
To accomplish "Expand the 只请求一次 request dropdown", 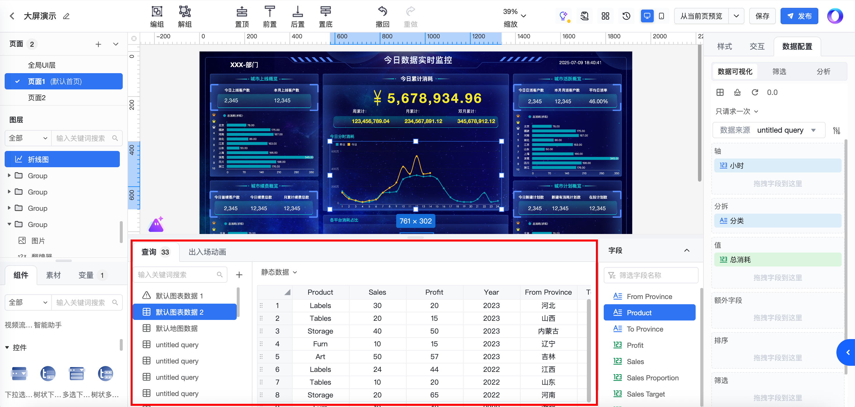I will click(x=737, y=111).
